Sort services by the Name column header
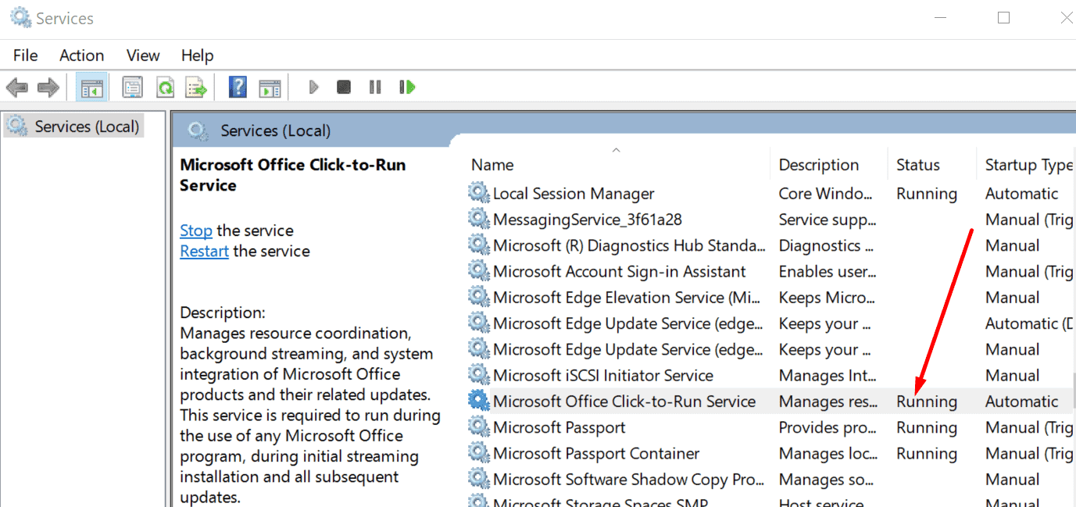The image size is (1076, 507). (x=492, y=165)
